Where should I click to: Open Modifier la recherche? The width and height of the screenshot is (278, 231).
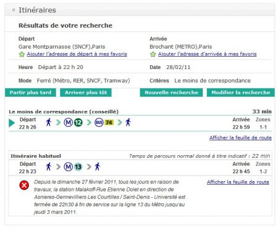tap(241, 92)
